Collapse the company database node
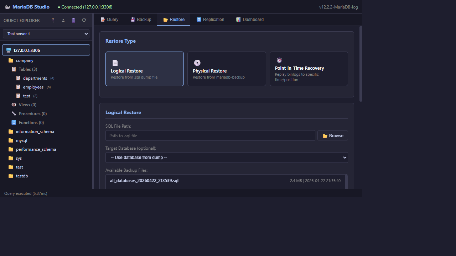 (25, 60)
